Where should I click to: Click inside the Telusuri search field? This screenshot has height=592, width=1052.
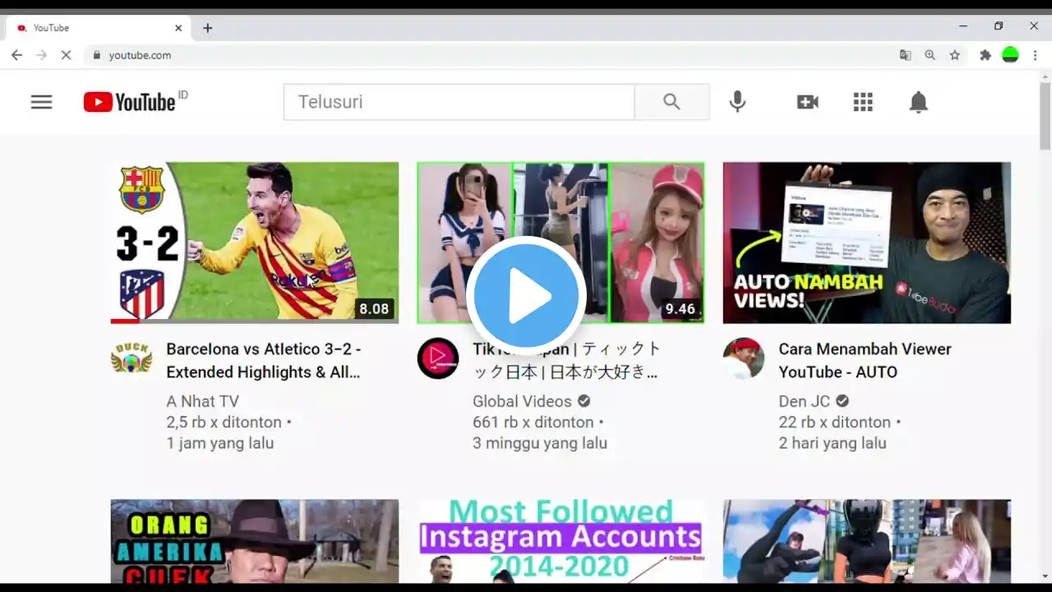tap(459, 102)
